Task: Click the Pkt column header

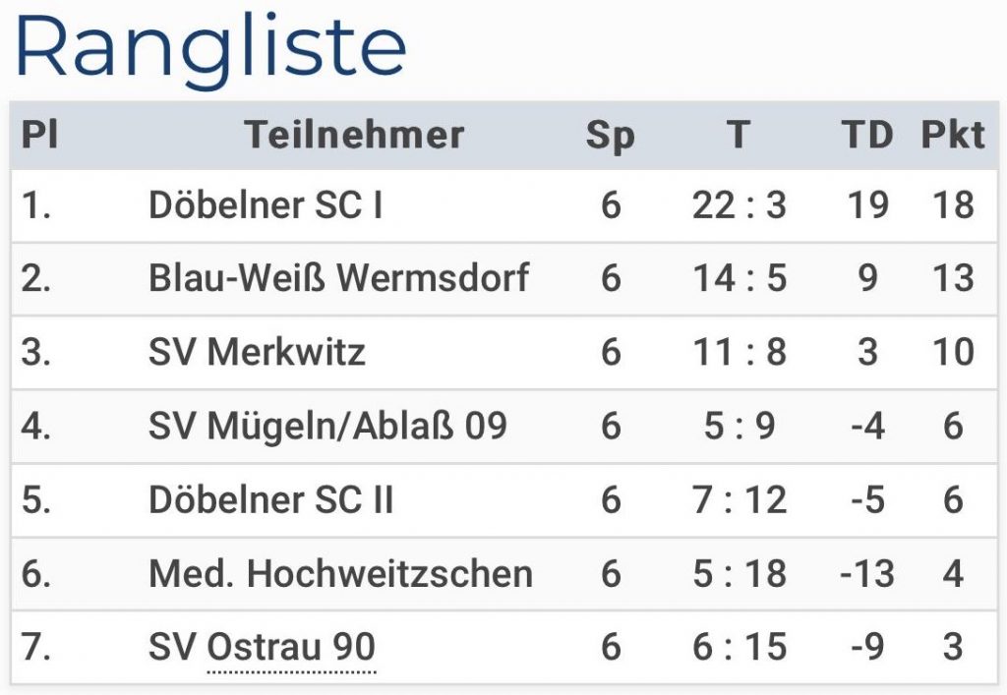Action: 952,135
